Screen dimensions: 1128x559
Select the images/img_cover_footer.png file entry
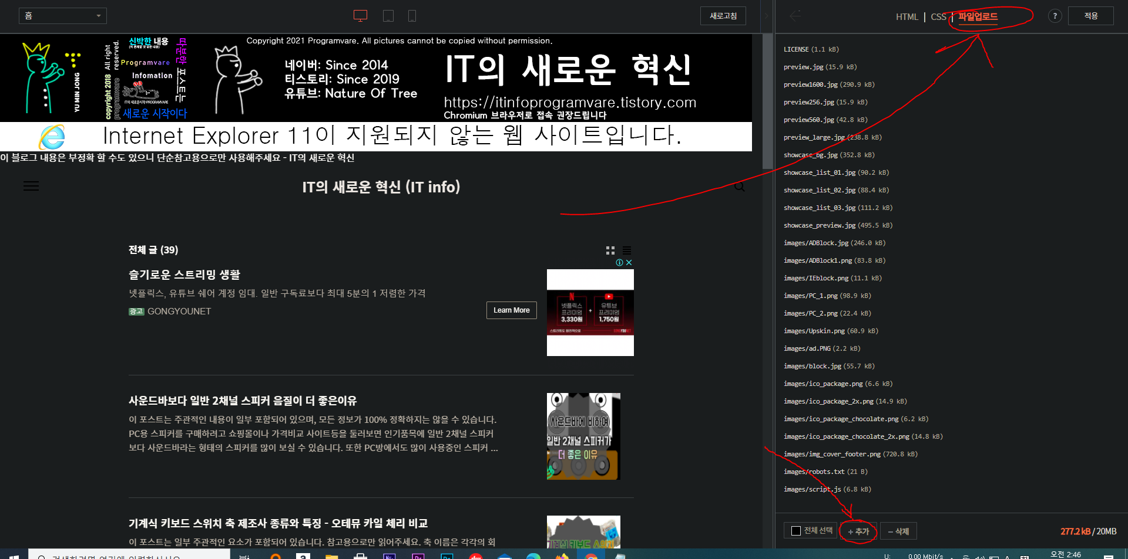(851, 454)
